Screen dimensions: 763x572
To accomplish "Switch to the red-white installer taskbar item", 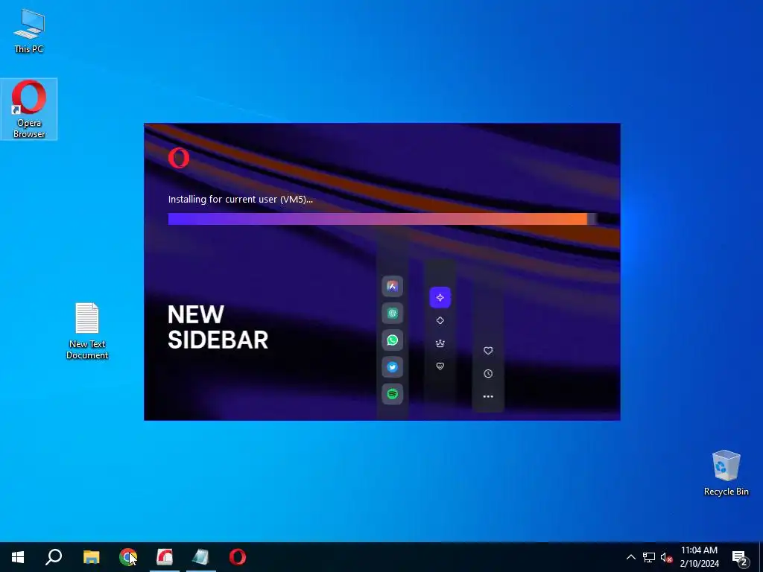I will click(x=165, y=557).
